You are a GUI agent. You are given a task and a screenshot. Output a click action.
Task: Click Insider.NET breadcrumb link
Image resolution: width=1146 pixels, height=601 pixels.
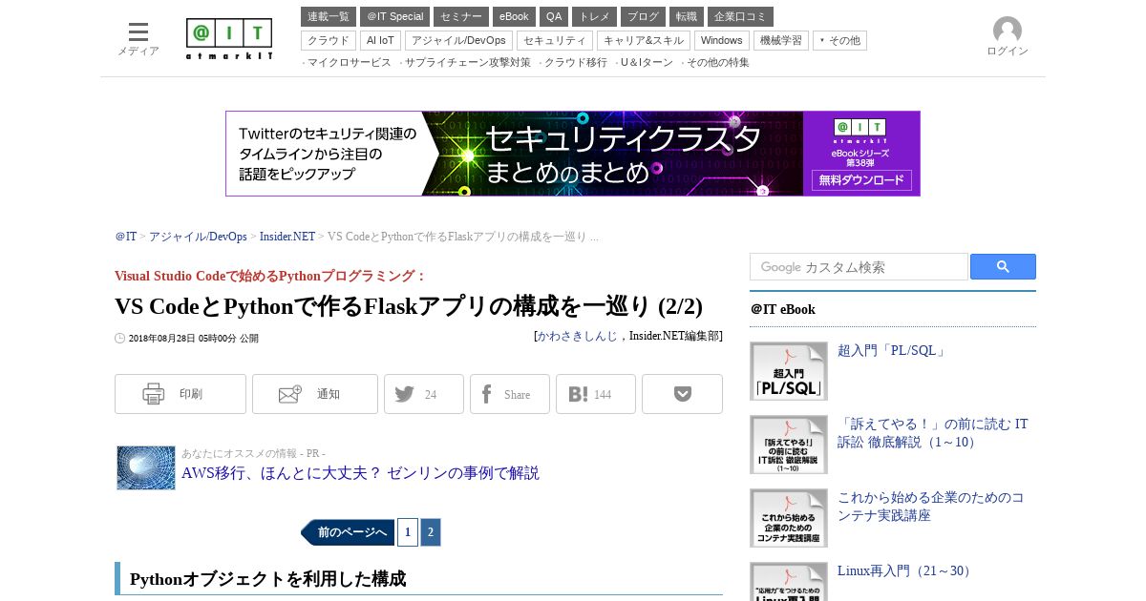pyautogui.click(x=287, y=237)
